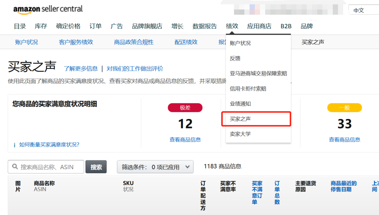Click the 主要退货原因 column header
This screenshot has height=215, width=379.
click(x=306, y=186)
